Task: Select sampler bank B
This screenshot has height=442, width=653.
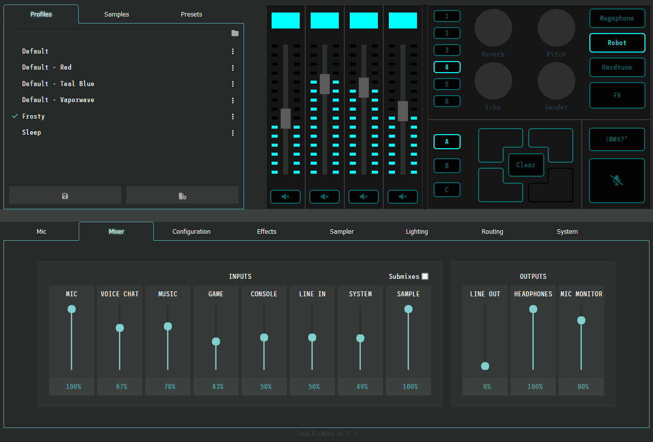Action: pos(447,166)
